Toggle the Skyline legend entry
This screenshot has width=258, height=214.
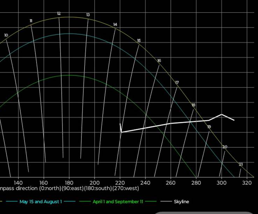[x=181, y=202]
